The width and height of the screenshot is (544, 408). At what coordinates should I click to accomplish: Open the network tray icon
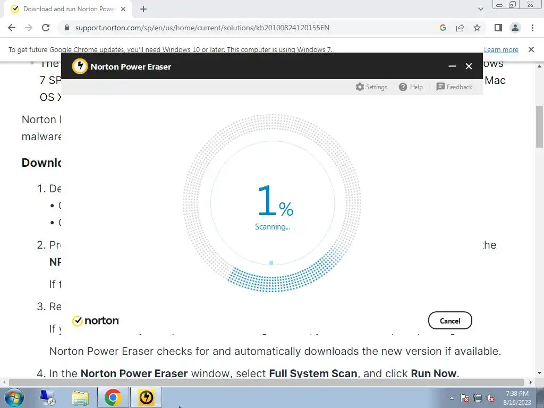[x=478, y=398]
